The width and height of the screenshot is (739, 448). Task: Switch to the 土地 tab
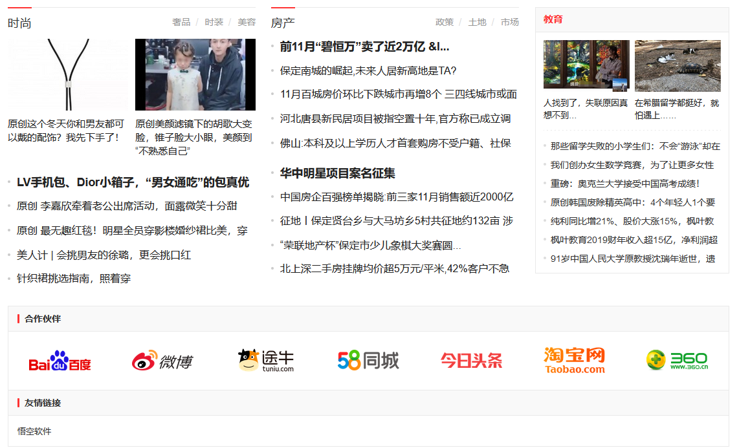coord(477,22)
